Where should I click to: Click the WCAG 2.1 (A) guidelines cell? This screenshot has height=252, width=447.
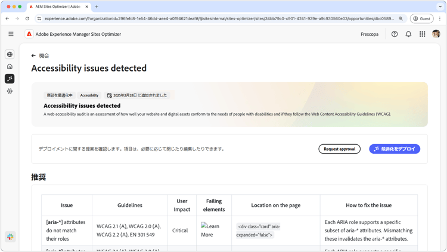(x=129, y=231)
